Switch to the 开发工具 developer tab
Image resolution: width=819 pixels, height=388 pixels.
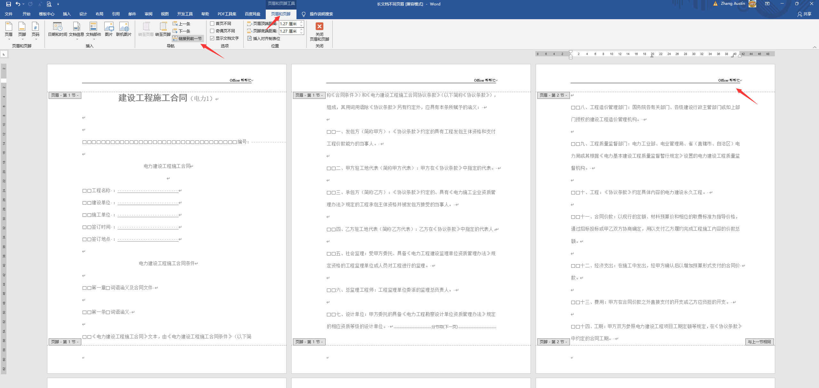point(185,14)
